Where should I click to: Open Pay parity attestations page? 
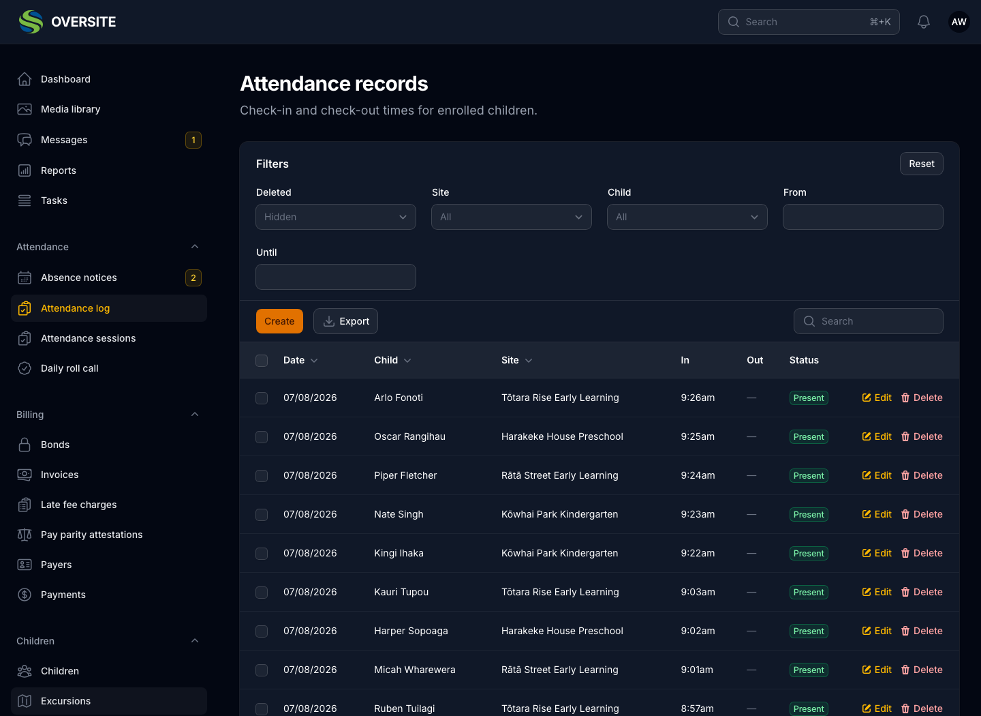[109, 535]
